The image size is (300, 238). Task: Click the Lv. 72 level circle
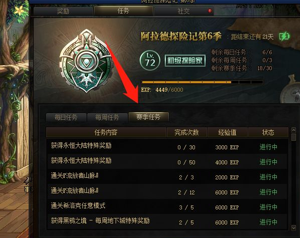pyautogui.click(x=150, y=61)
